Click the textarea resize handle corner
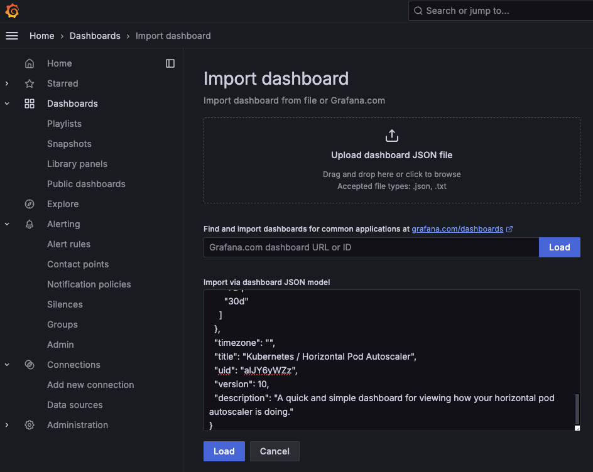Viewport: 593px width, 472px height. (577, 428)
